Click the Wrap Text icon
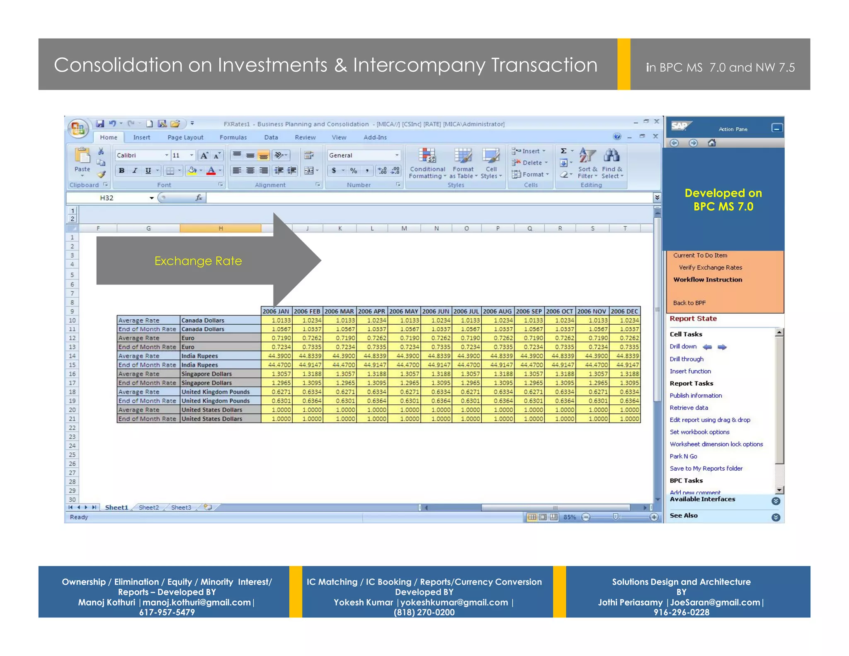 pyautogui.click(x=308, y=155)
